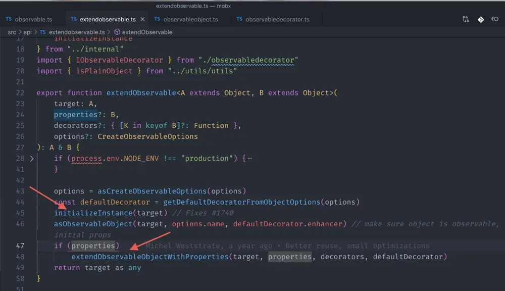Click the src breadcrumb segment
The height and width of the screenshot is (291, 505).
tap(12, 32)
